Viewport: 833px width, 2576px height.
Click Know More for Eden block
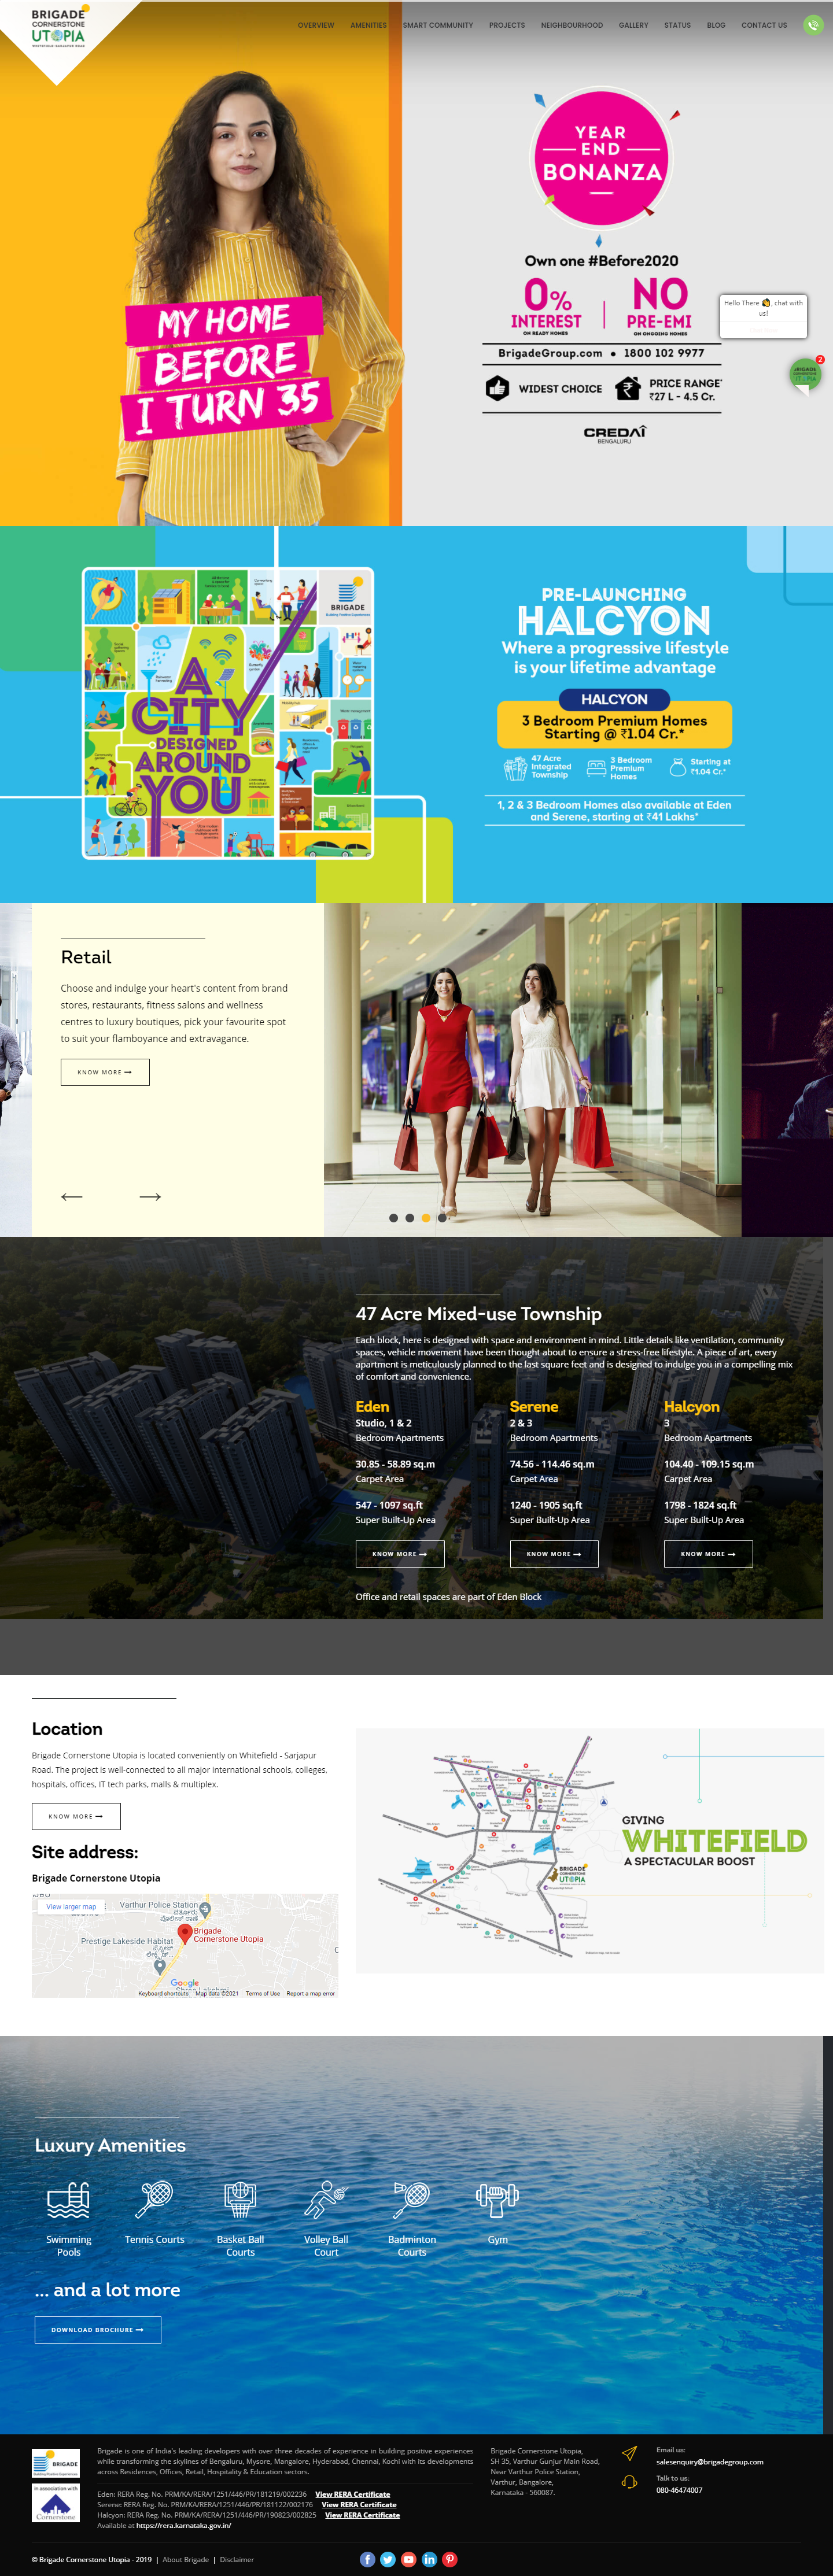tap(400, 1553)
